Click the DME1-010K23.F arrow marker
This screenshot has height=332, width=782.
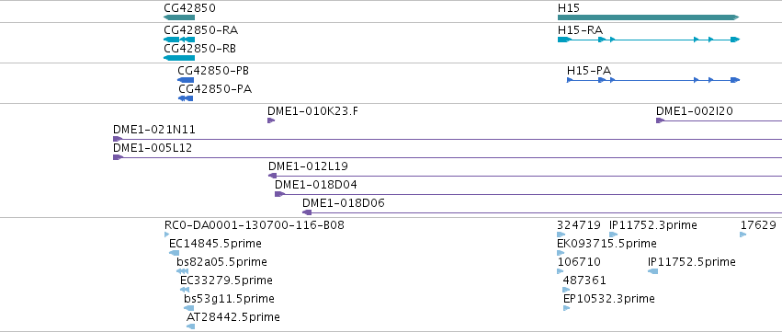271,120
